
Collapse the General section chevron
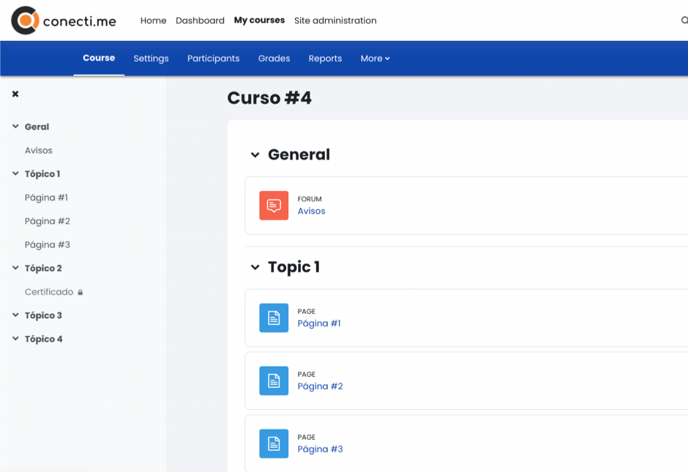255,155
